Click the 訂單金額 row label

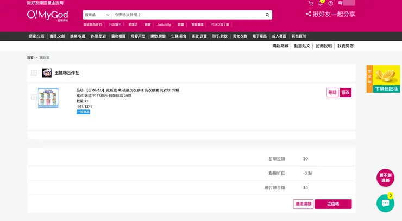point(277,159)
